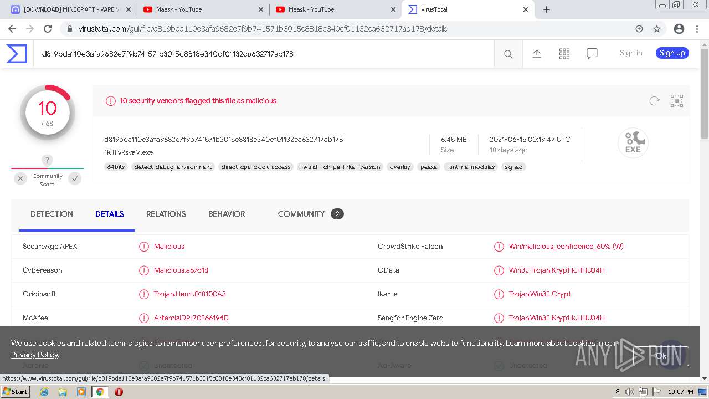
Task: Close the VirusTotal browser tab
Action: tap(526, 9)
